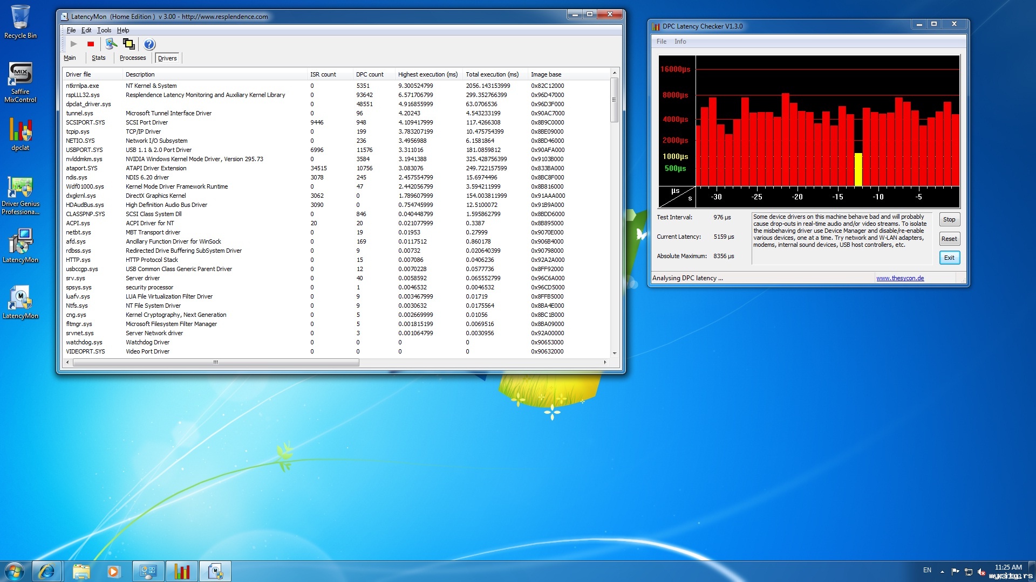Open the Windows Start menu orb

(x=14, y=571)
